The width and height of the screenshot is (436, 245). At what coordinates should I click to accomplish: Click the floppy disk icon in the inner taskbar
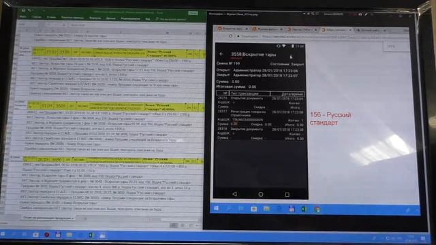(292, 209)
